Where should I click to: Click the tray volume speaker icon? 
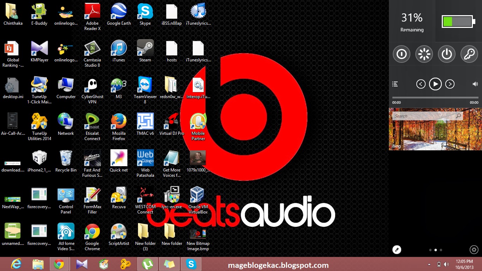[446, 264]
